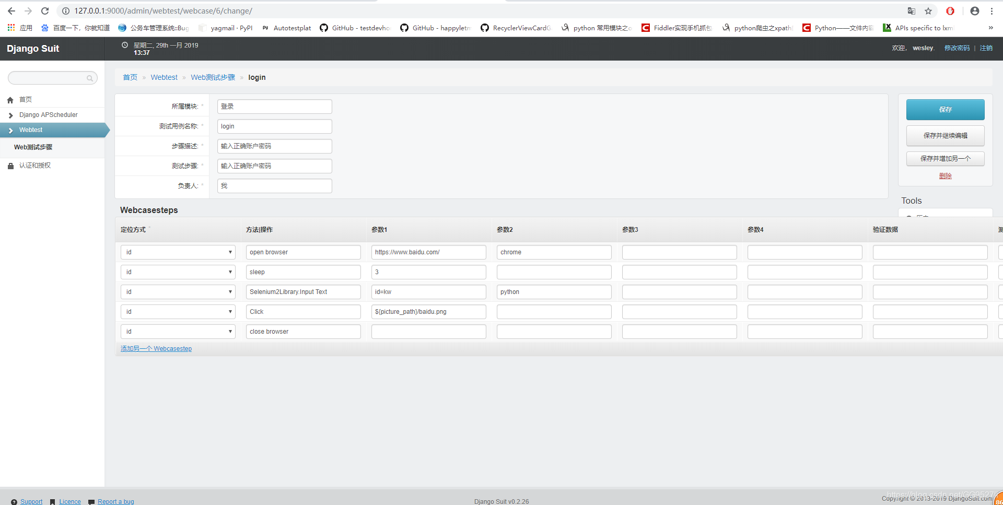This screenshot has height=505, width=1003.
Task: Click 添加另一个 Webcasestep link
Action: (x=156, y=349)
